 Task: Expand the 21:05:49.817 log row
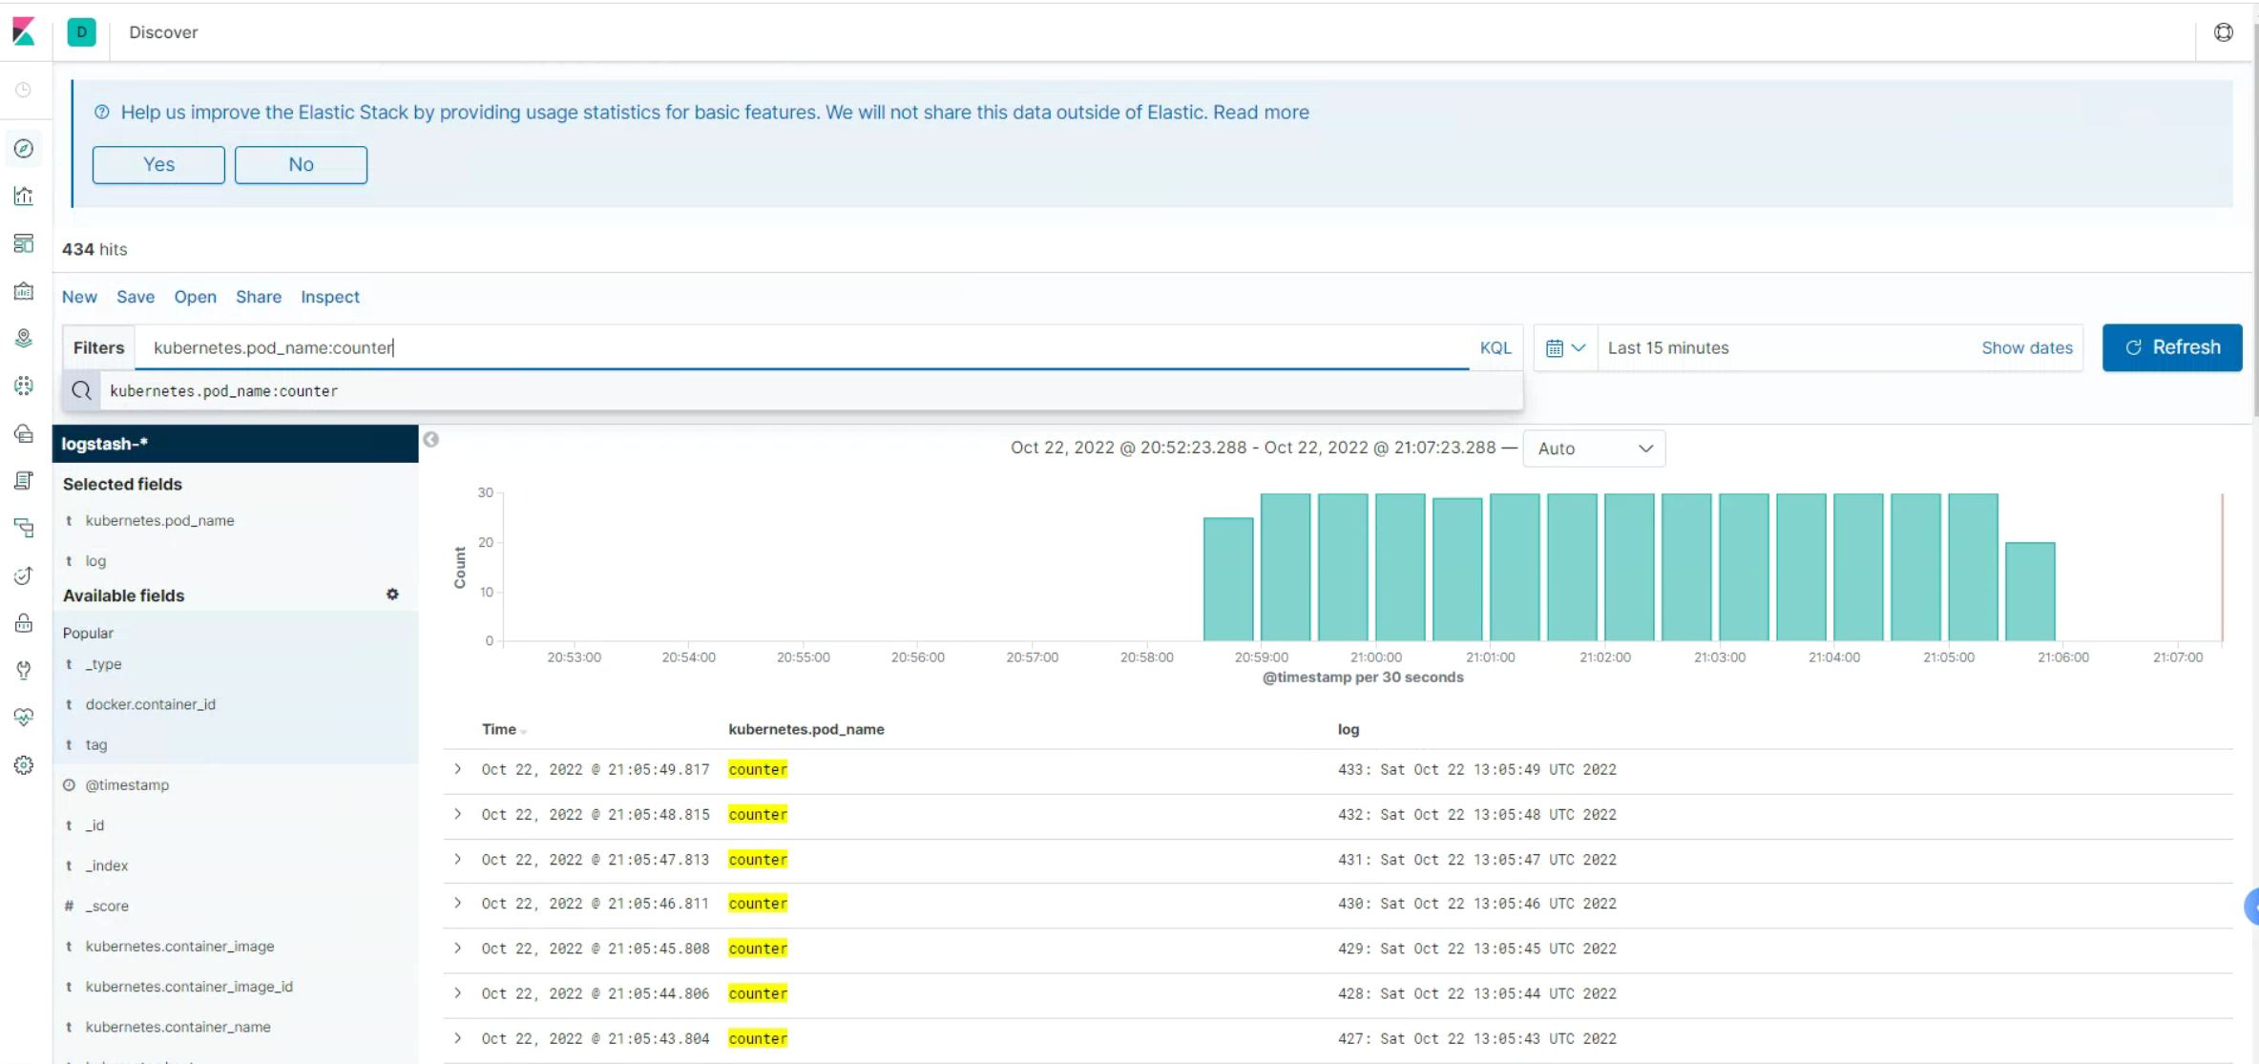click(x=458, y=769)
